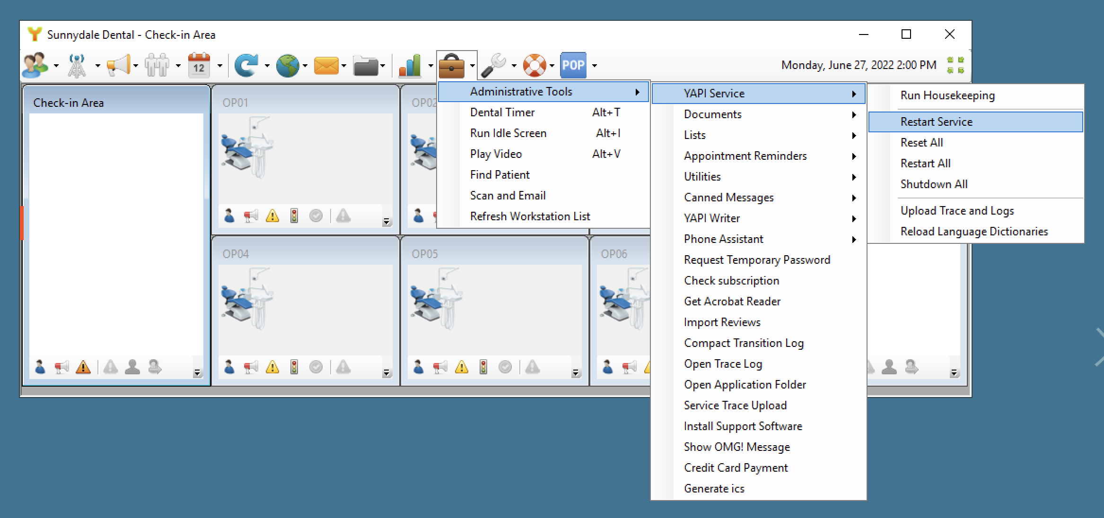Screen dimensions: 1104x518
Task: Click the megaphone announcement toolbar icon
Action: (118, 65)
